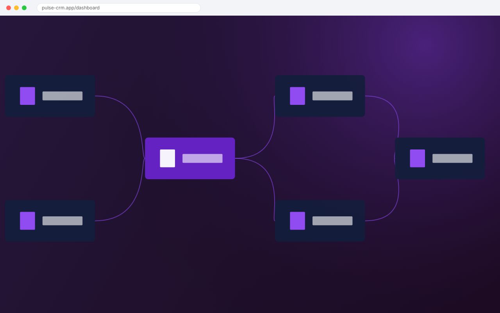500x313 pixels.
Task: Focus the pulse-crm.app/dashboard address bar
Action: (x=118, y=8)
